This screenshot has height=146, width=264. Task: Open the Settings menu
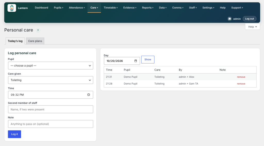click(x=208, y=7)
